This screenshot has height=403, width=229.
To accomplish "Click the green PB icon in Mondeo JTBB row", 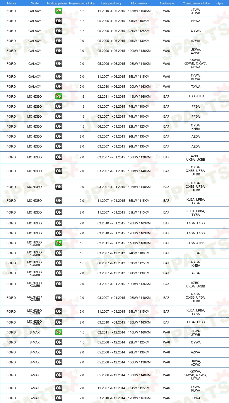I will (59, 96).
